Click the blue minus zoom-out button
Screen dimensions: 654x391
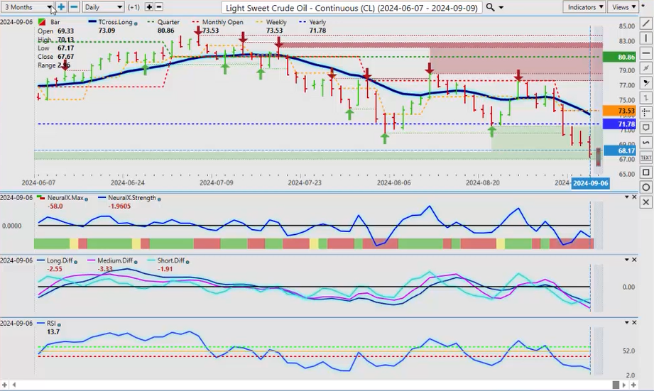point(72,7)
